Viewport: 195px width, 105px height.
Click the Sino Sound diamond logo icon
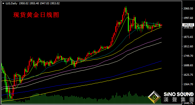pyautogui.click(x=154, y=97)
